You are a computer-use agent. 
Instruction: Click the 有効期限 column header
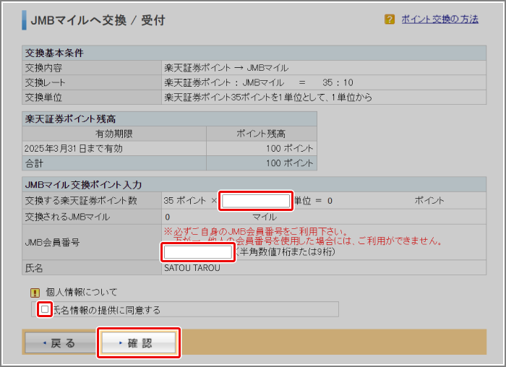[114, 134]
